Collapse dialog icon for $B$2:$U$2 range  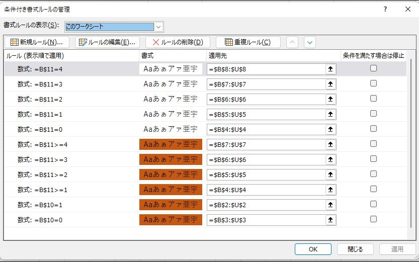pos(330,205)
